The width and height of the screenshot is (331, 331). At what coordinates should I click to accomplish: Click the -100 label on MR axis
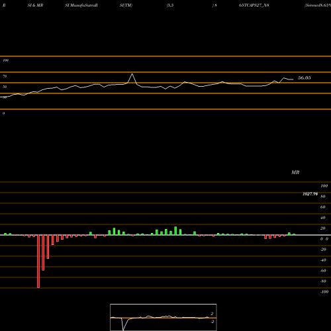tap(324, 292)
